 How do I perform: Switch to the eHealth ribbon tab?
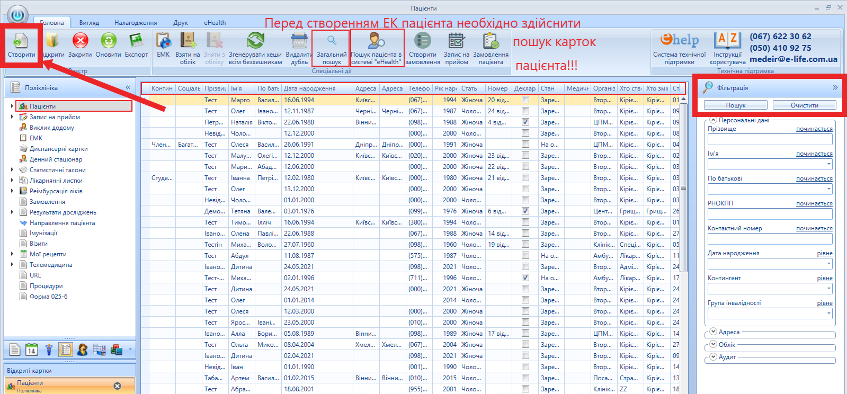point(215,23)
